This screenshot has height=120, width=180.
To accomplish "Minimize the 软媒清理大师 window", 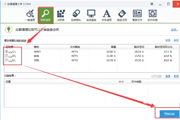I will tap(160, 4).
